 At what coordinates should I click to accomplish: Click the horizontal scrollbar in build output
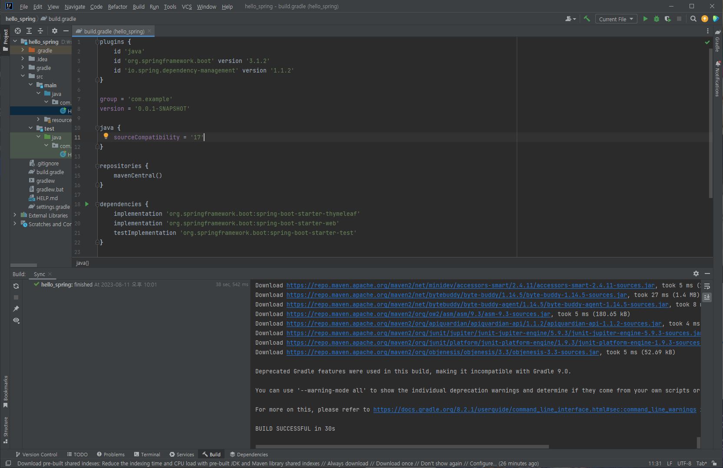click(402, 446)
